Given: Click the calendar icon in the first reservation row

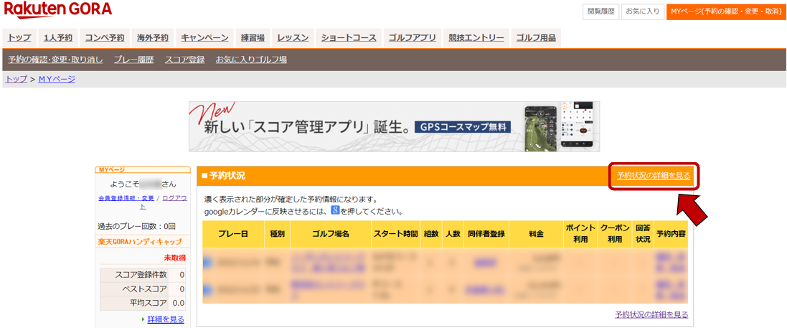Looking at the screenshot, I should (208, 263).
